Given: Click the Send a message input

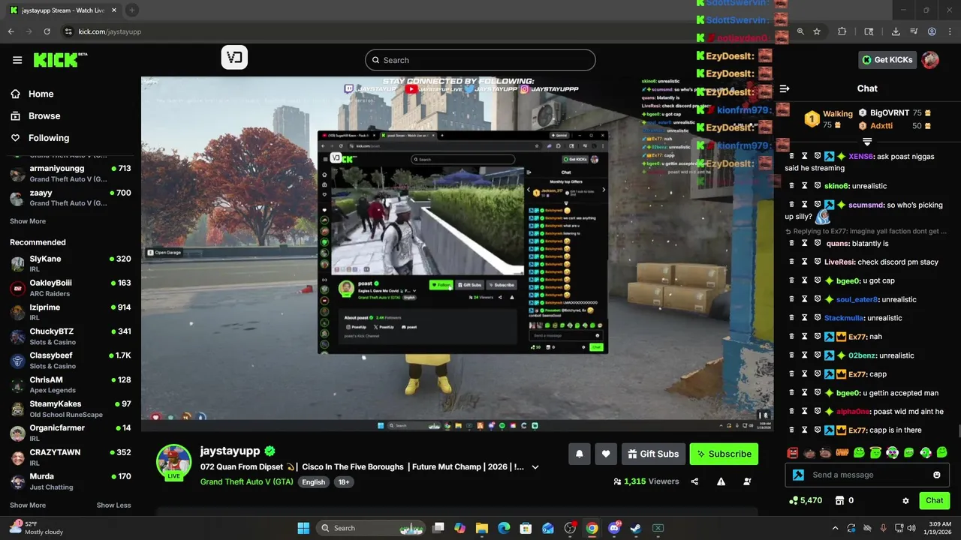Looking at the screenshot, I should [x=867, y=475].
